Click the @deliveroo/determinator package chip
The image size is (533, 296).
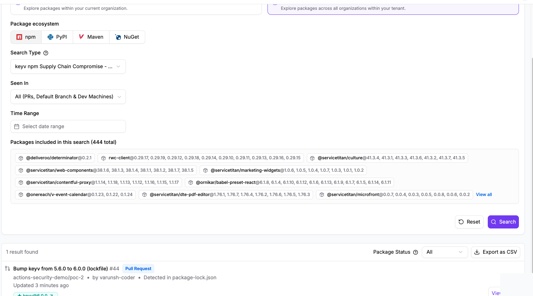point(55,158)
